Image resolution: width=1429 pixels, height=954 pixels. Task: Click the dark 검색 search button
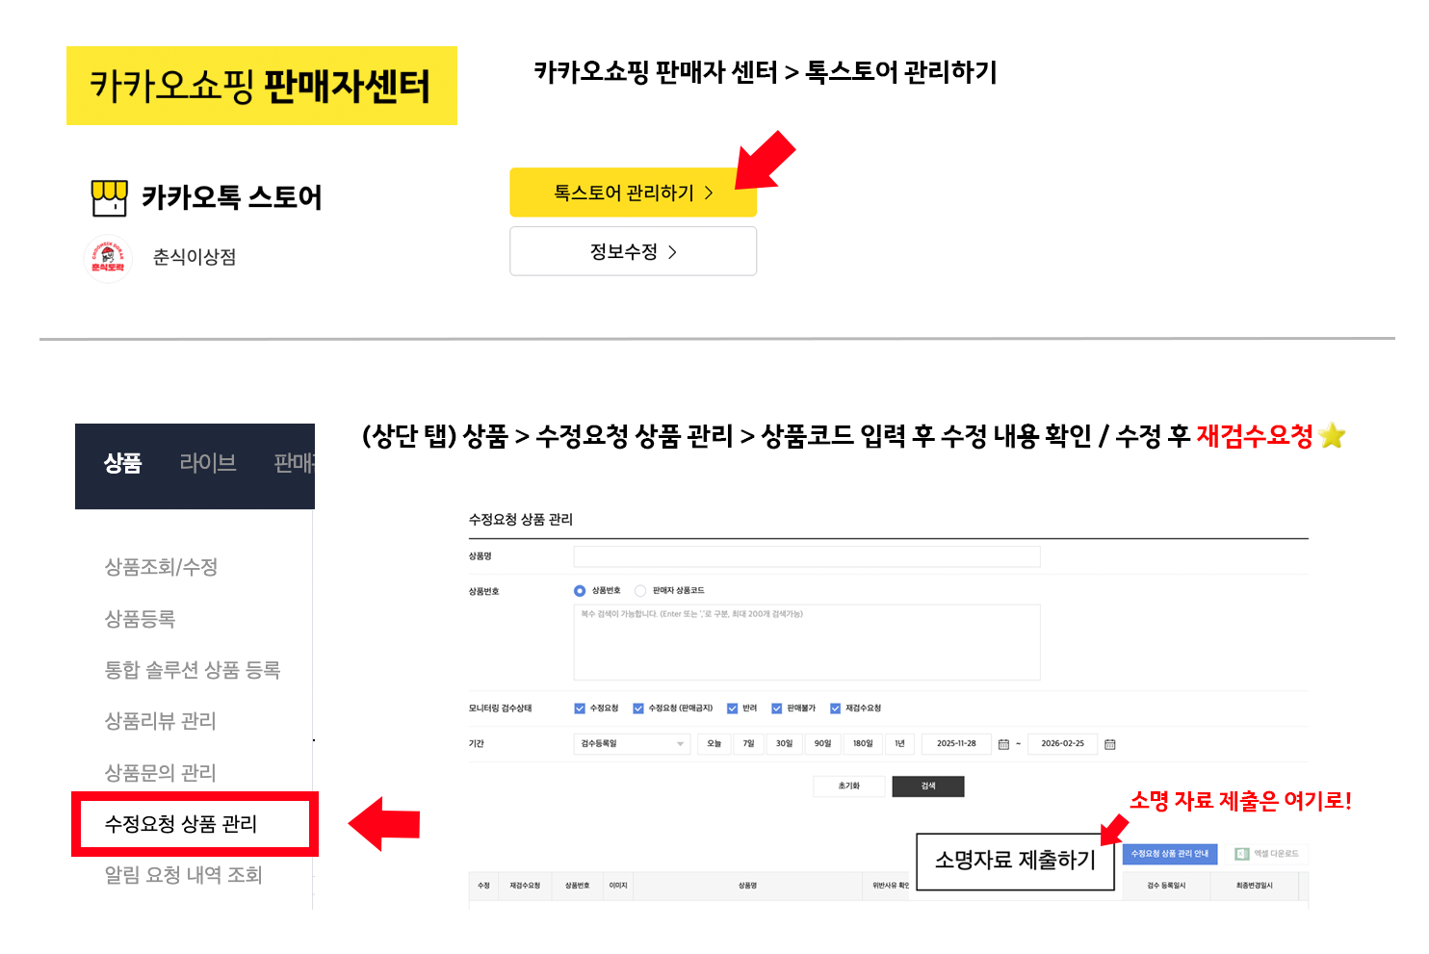pyautogui.click(x=928, y=786)
